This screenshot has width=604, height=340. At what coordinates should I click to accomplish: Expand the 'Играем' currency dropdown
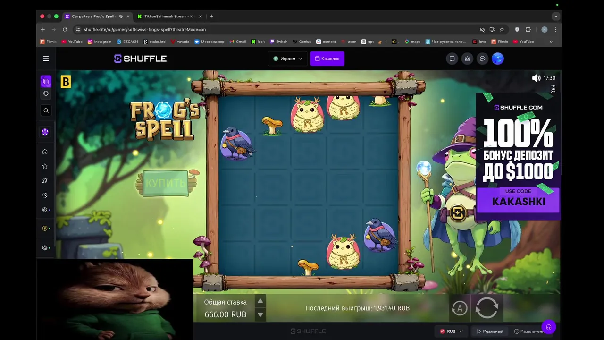288,59
